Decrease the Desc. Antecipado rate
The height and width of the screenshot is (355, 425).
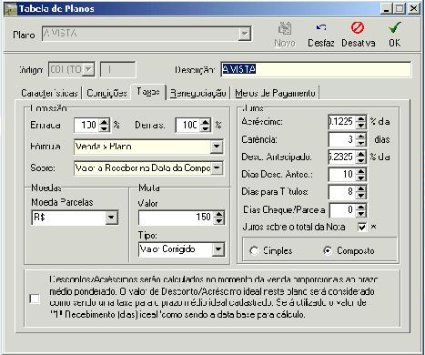pyautogui.click(x=360, y=160)
